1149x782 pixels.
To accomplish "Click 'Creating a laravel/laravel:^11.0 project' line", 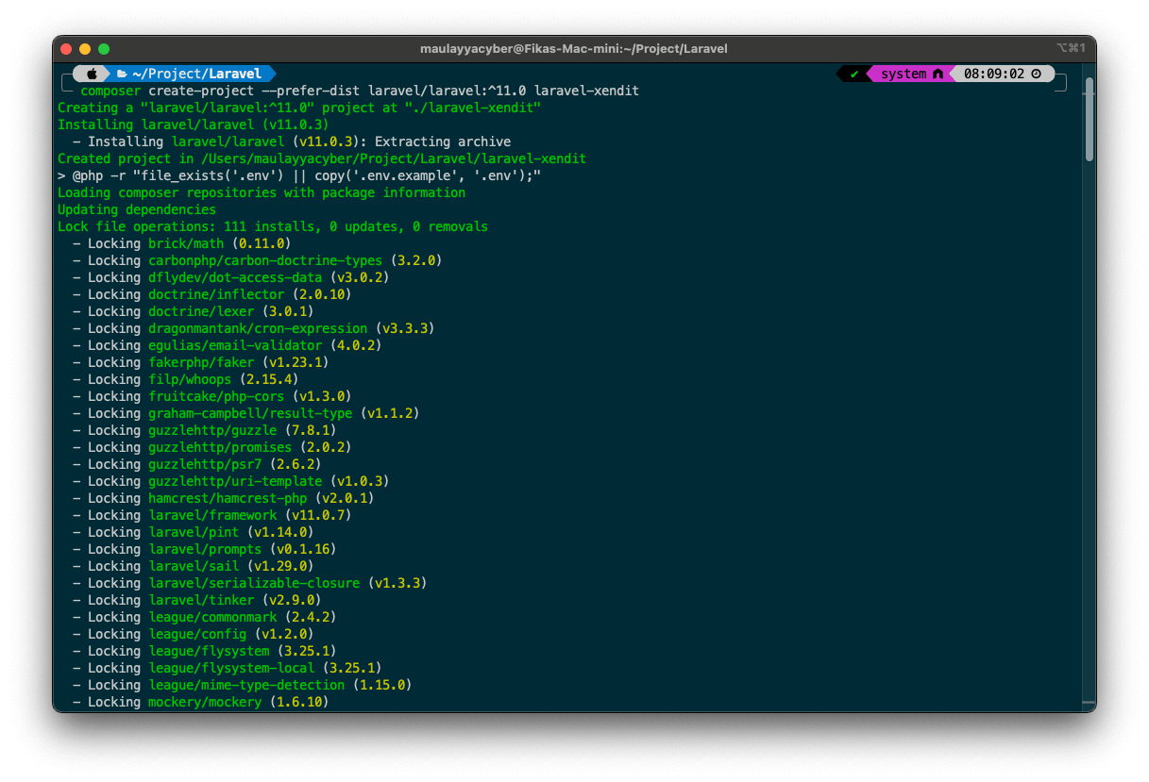I will pyautogui.click(x=299, y=108).
